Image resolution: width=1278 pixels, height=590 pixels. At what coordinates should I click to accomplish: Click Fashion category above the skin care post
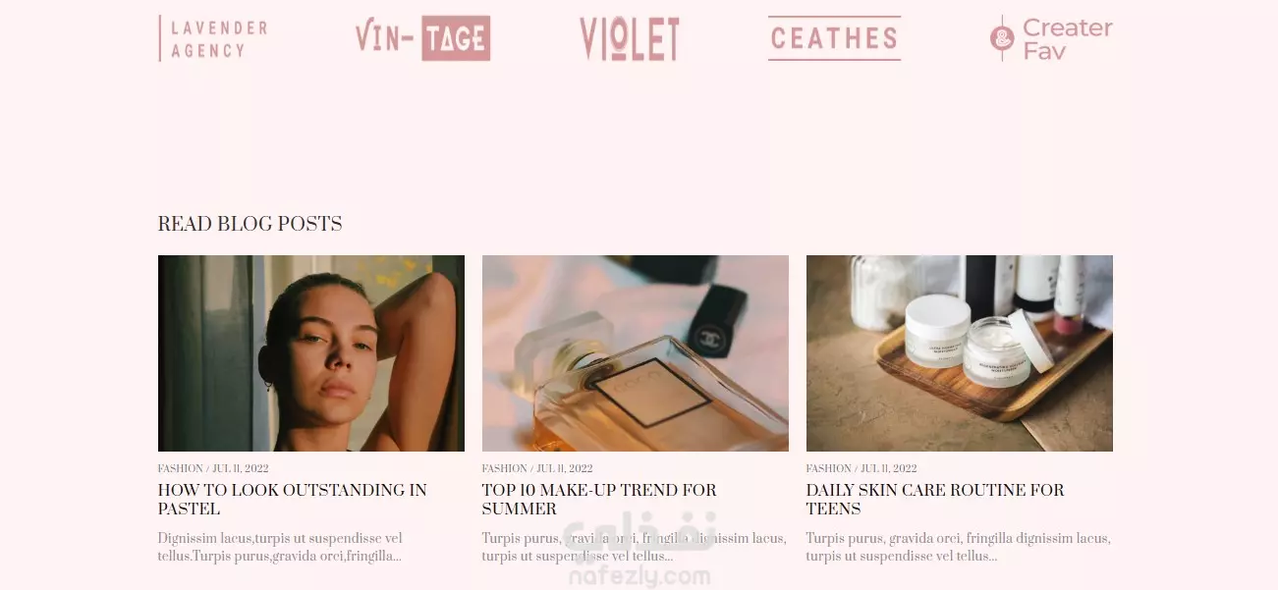point(829,468)
